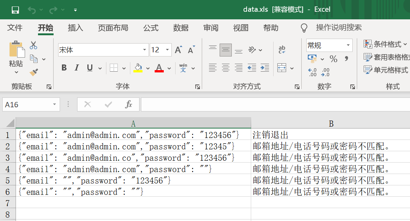Open 单元格样式 cell styles
The image size is (410, 221).
click(x=386, y=70)
